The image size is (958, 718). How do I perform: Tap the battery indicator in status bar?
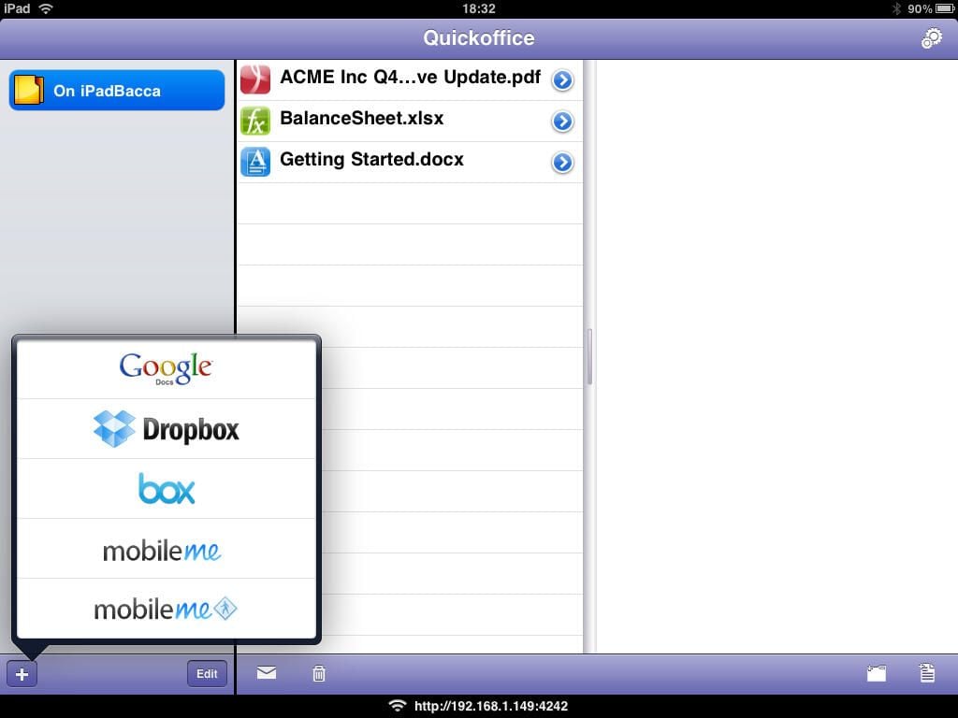[945, 8]
